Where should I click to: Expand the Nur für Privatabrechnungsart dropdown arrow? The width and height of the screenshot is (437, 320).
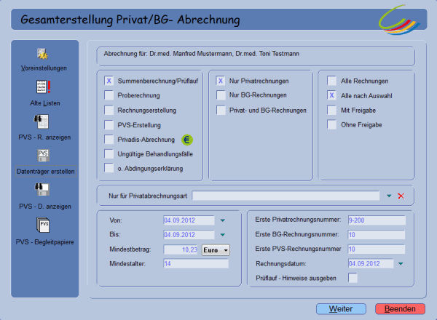point(389,196)
